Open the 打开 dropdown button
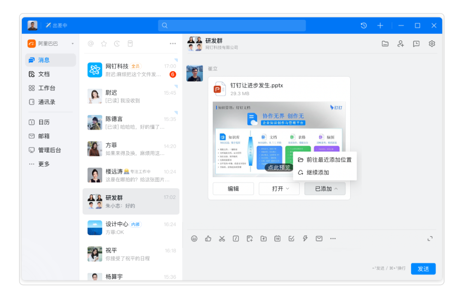This screenshot has width=463, height=299. tap(279, 189)
